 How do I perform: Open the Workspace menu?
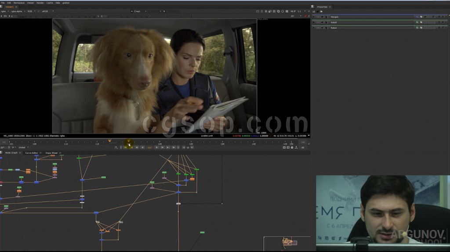click(19, 3)
